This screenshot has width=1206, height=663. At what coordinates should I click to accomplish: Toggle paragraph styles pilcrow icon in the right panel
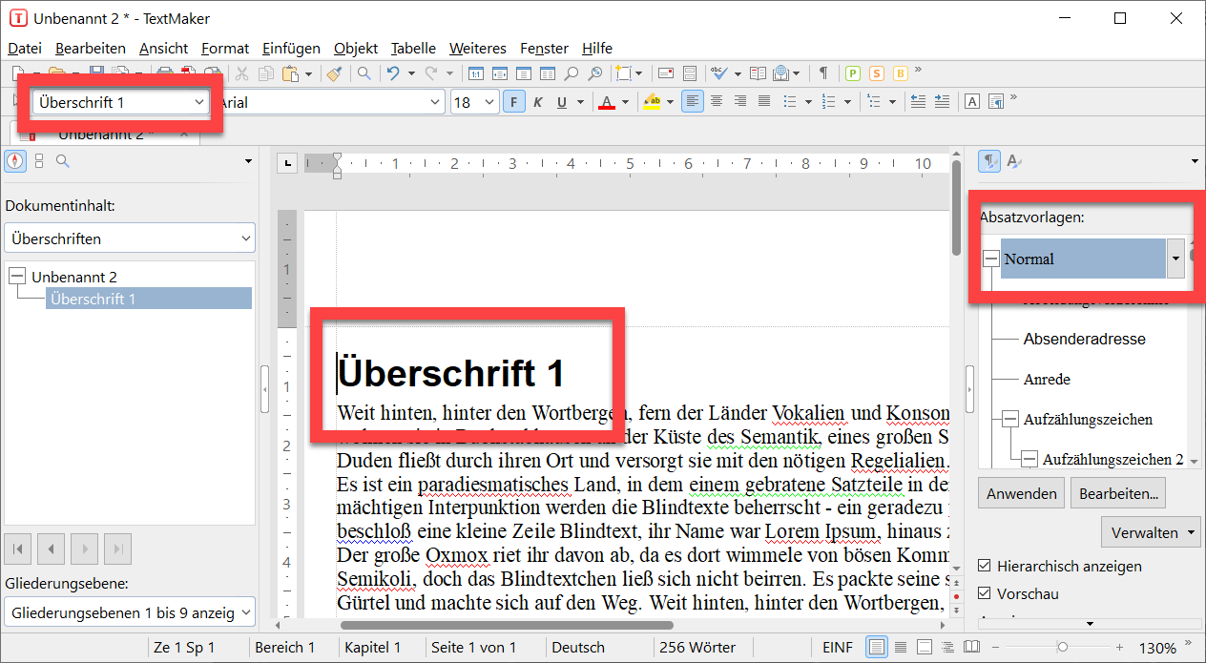[990, 161]
